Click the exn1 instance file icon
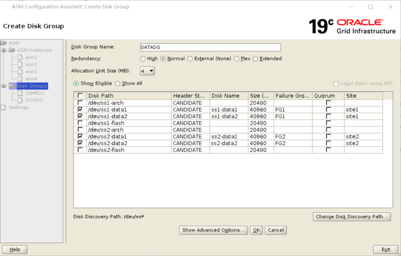Viewport: 401px width, 256px height. coord(20,57)
